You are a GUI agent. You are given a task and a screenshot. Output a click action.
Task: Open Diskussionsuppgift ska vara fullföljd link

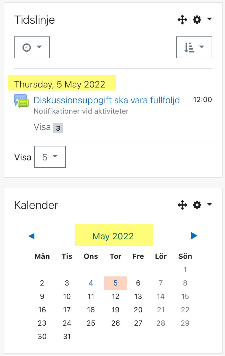click(107, 100)
